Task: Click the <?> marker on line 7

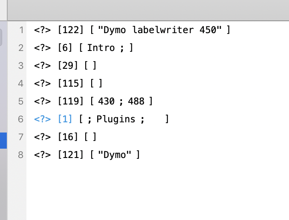Action: pyautogui.click(x=42, y=137)
